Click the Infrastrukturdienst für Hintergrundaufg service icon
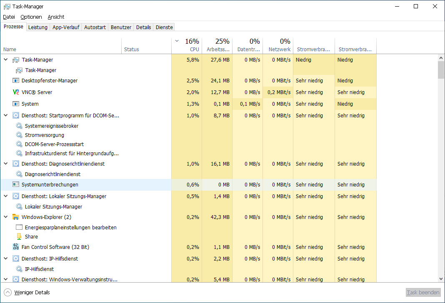Image resolution: width=445 pixels, height=303 pixels. 19,153
